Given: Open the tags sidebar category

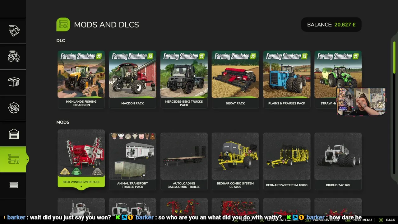Looking at the screenshot, I should coord(14,31).
